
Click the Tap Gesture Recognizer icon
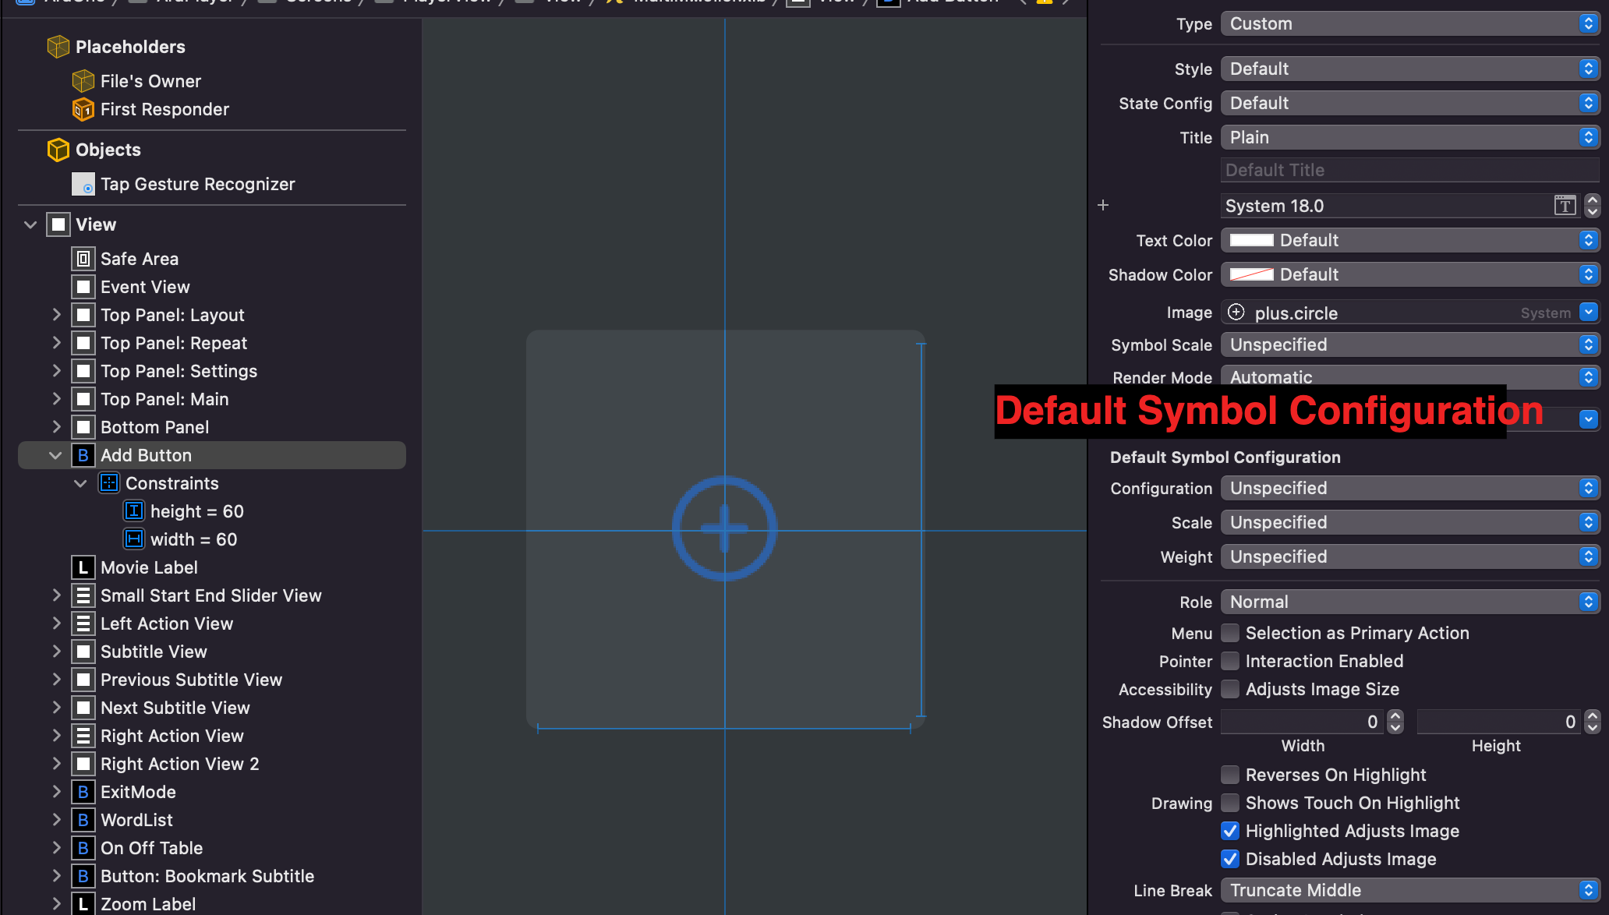pyautogui.click(x=83, y=184)
